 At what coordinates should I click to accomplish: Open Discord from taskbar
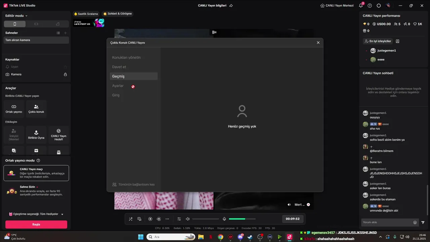pyautogui.click(x=240, y=237)
